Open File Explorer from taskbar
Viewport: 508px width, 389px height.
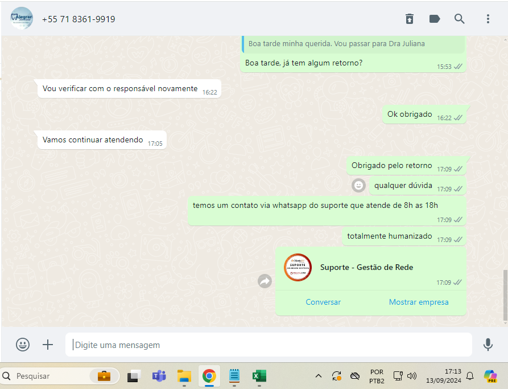184,376
